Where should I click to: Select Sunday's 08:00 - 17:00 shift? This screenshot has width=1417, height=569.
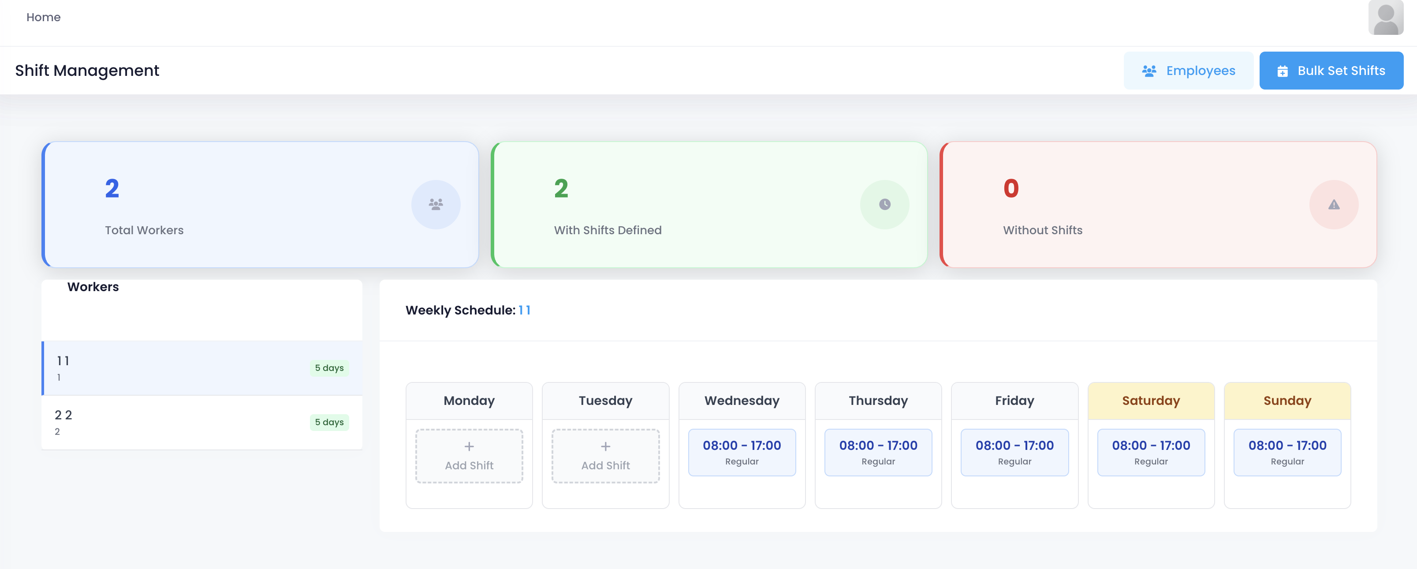point(1287,452)
